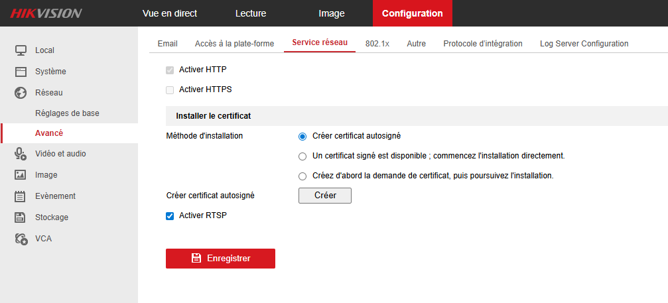Switch to the 802.1x tab
Screen dimensions: 668x303
[377, 43]
